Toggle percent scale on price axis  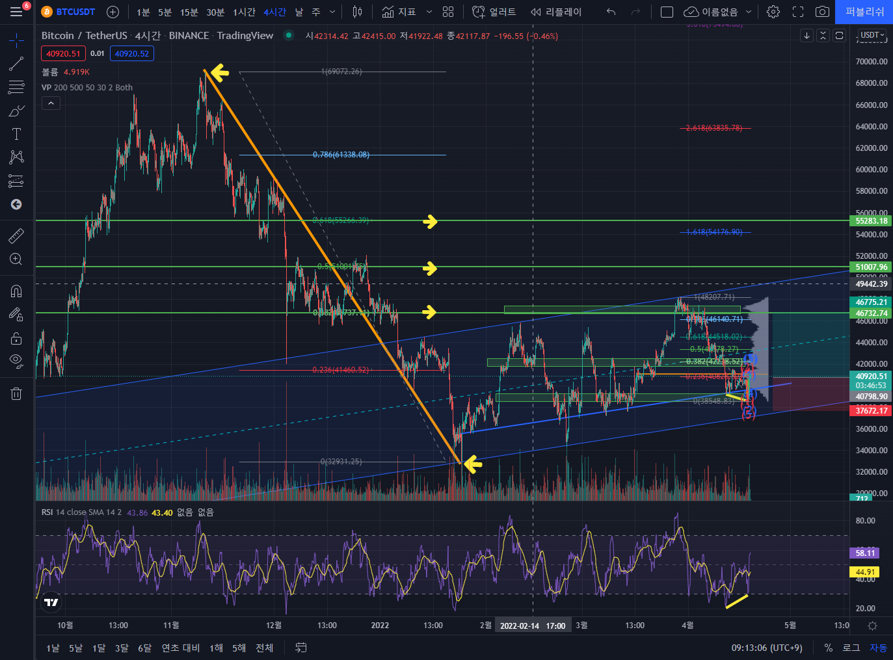click(x=828, y=648)
